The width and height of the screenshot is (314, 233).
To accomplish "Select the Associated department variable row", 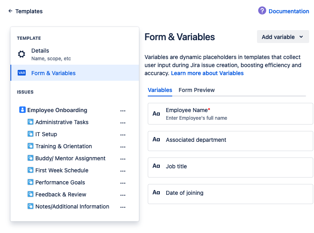I will tap(230, 140).
